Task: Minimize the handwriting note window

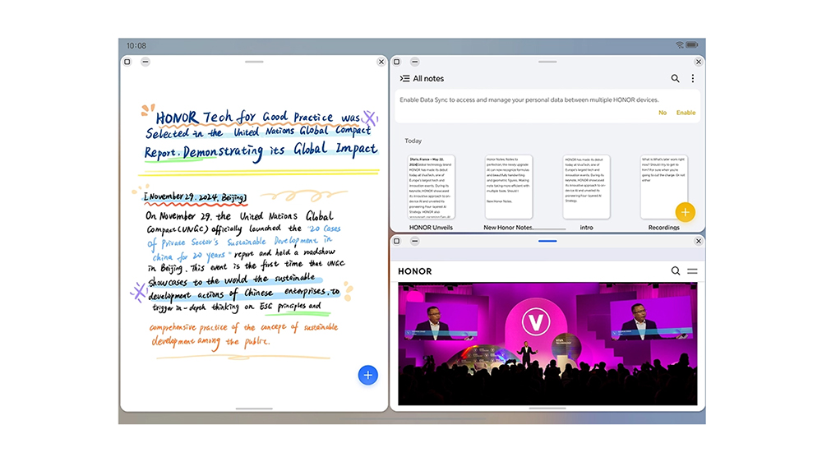Action: click(145, 62)
